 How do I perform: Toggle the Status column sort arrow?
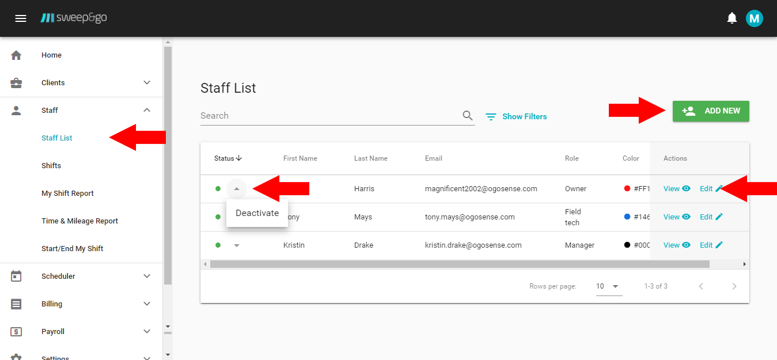tap(238, 158)
